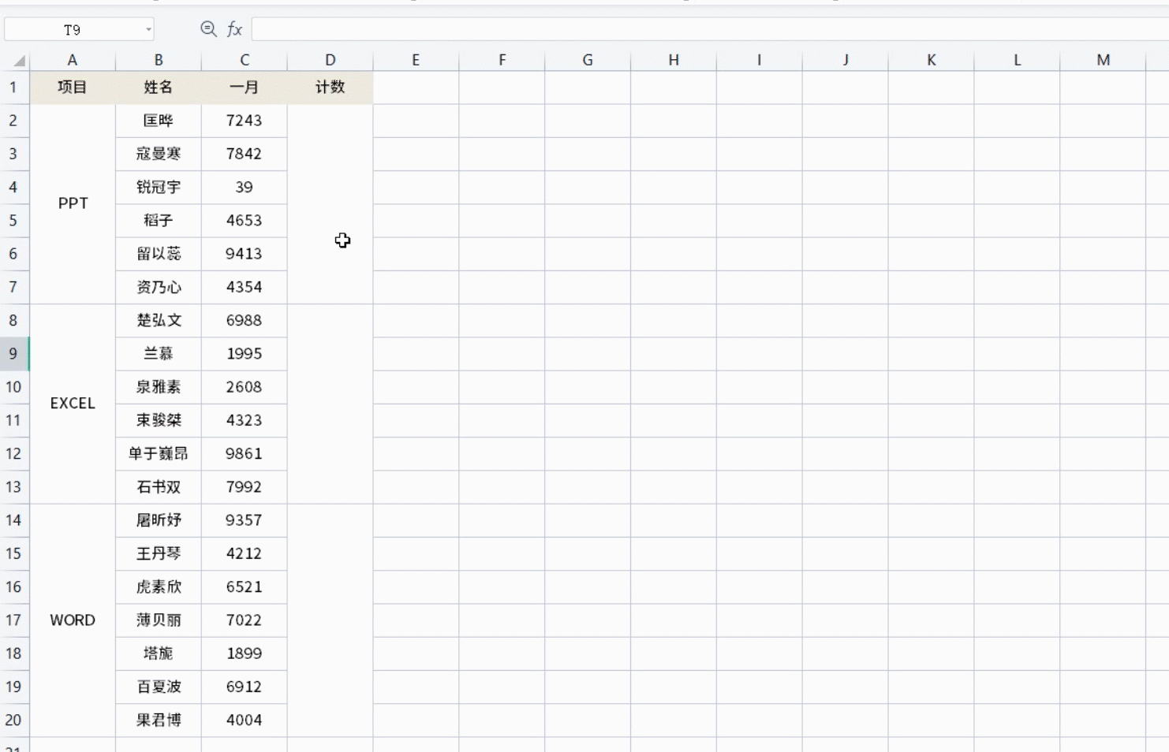Click the name cell 寇曼寒
The height and width of the screenshot is (752, 1169).
point(159,154)
